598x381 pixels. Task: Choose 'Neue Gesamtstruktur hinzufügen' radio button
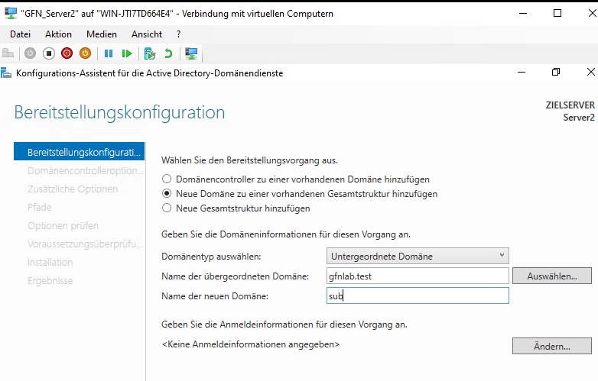(166, 208)
